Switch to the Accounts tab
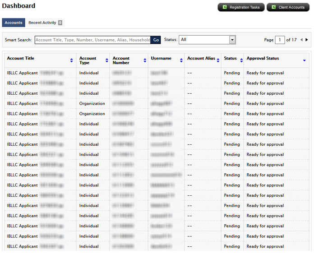 (x=14, y=23)
